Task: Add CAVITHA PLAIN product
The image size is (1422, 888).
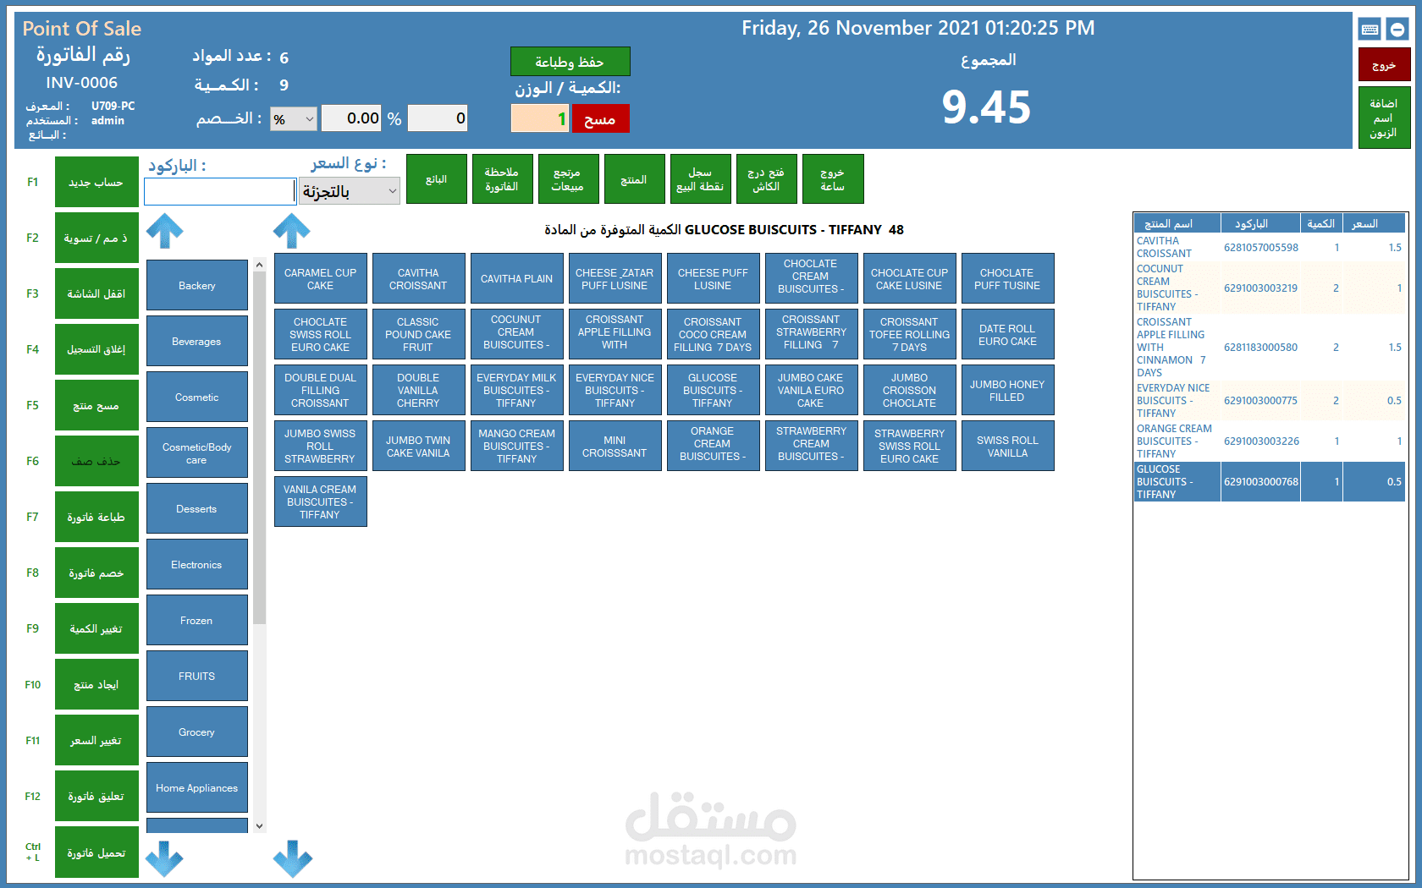Action: (x=517, y=279)
